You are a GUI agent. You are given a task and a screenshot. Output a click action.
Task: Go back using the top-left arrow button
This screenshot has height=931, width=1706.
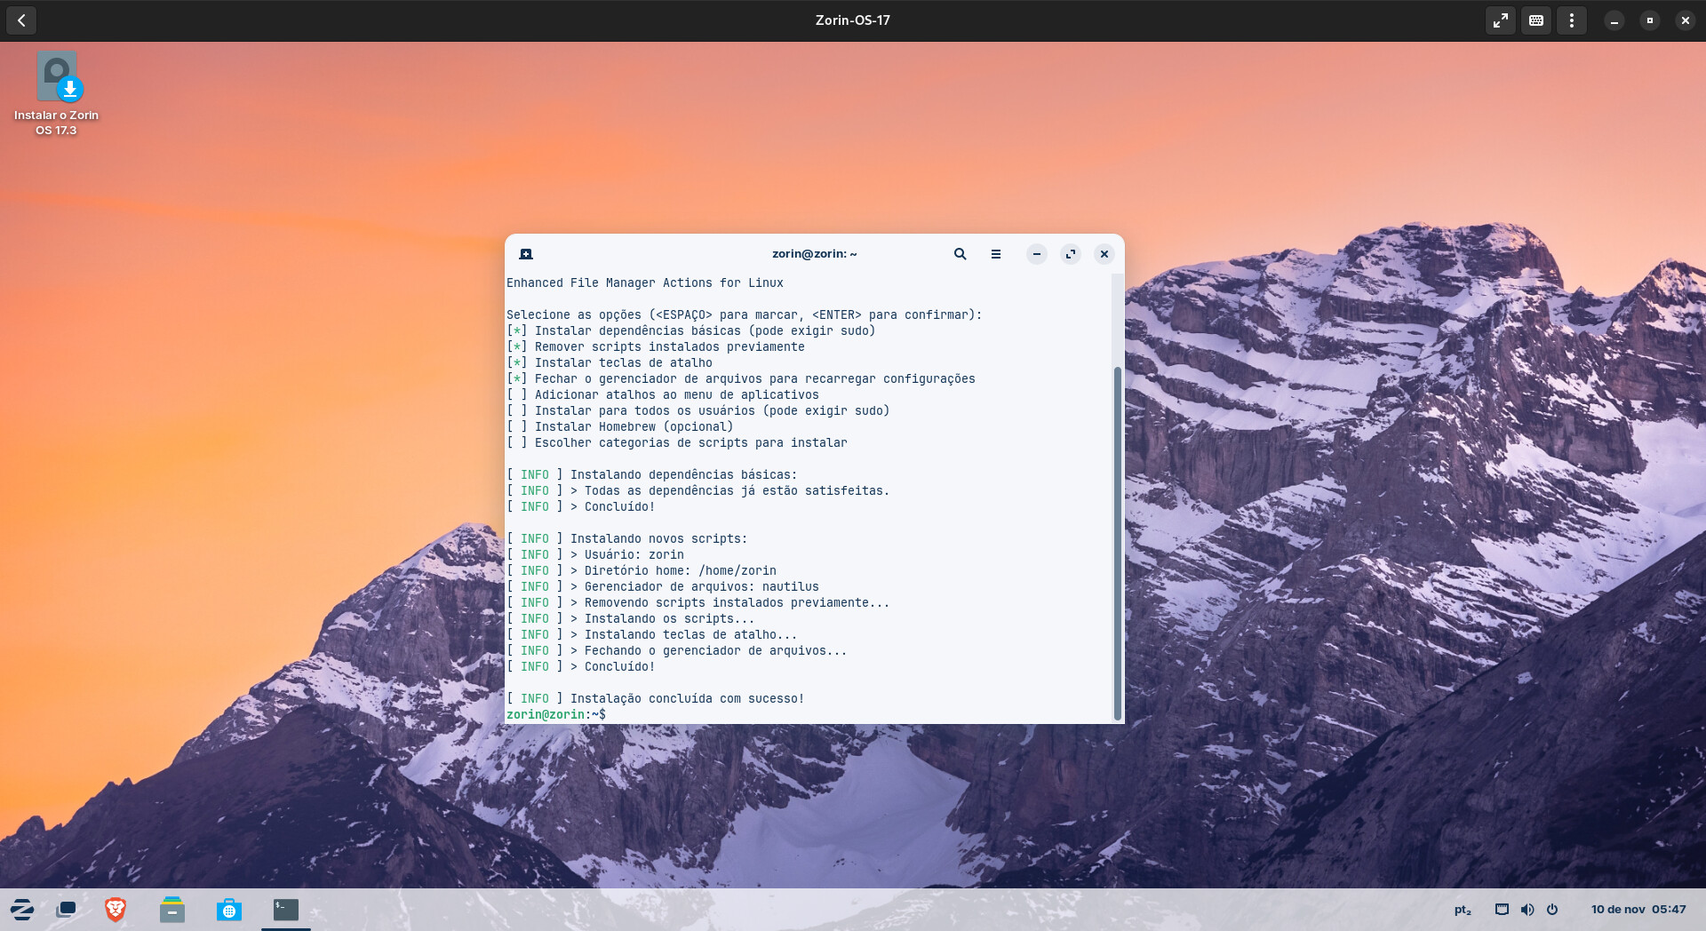click(x=21, y=20)
